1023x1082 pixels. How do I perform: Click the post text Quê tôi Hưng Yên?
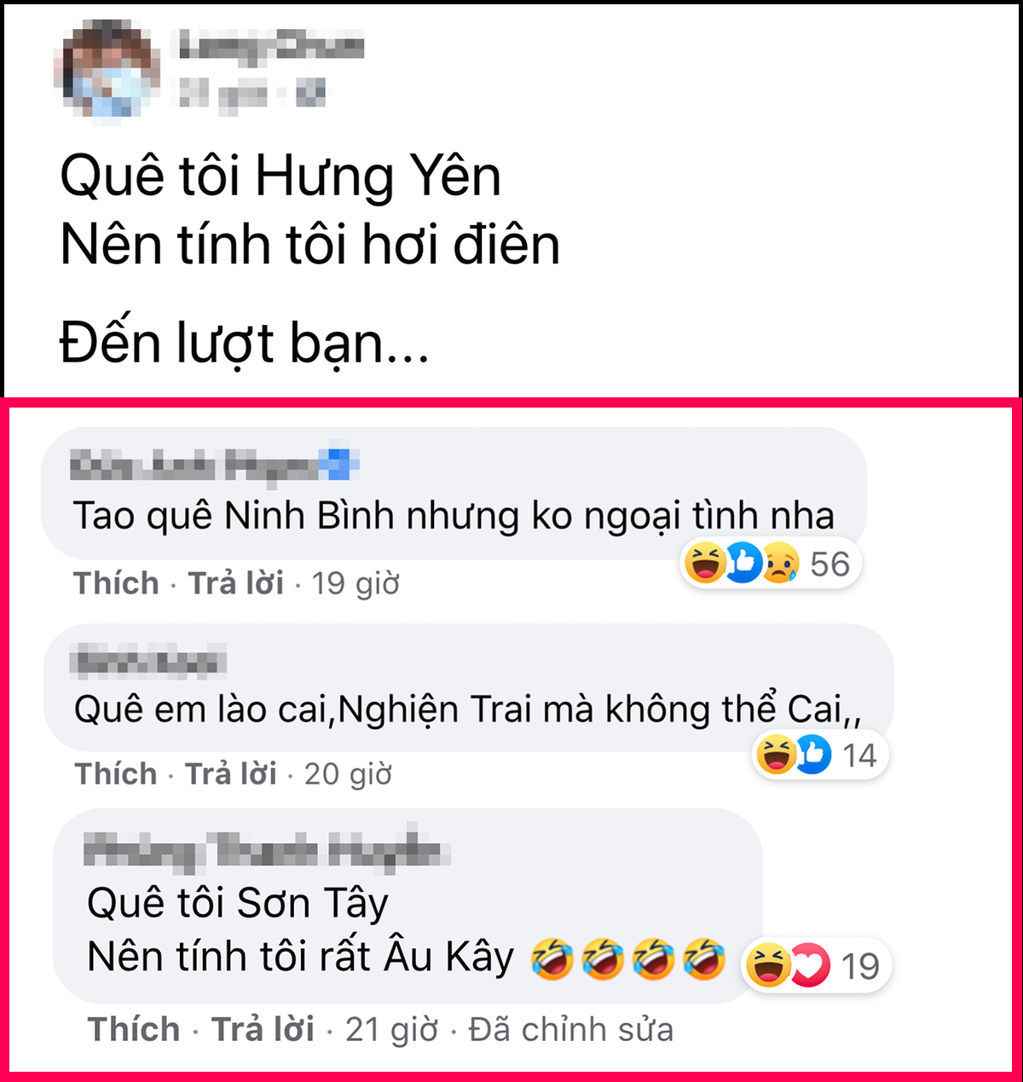(280, 176)
